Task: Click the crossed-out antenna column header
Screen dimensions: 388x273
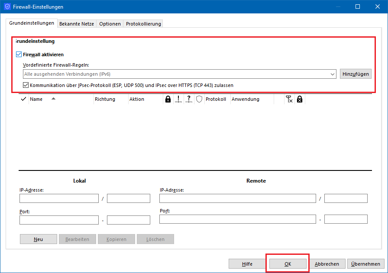Action: (x=289, y=99)
